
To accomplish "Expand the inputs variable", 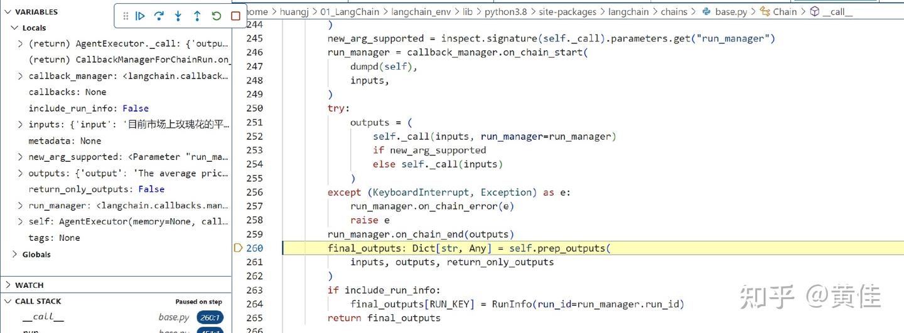I will (21, 124).
